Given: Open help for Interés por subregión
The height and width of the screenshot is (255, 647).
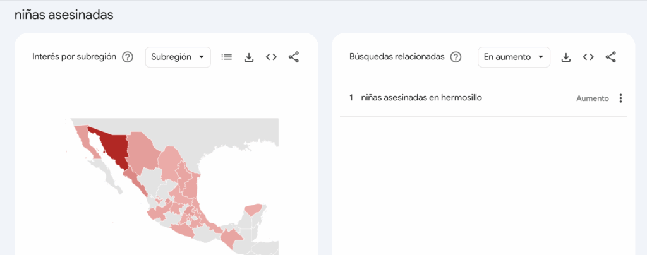Looking at the screenshot, I should tap(128, 57).
